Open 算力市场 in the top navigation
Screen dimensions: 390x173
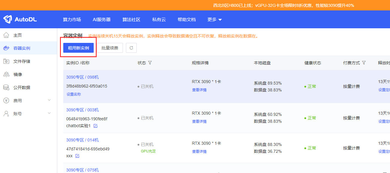72,20
